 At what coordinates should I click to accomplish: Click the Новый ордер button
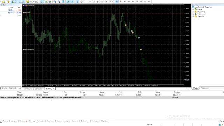click(x=32, y=2)
